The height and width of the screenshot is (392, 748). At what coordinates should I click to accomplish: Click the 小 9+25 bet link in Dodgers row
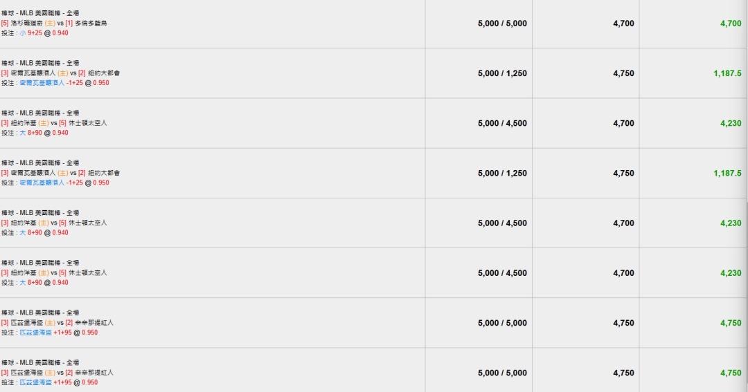pyautogui.click(x=31, y=33)
